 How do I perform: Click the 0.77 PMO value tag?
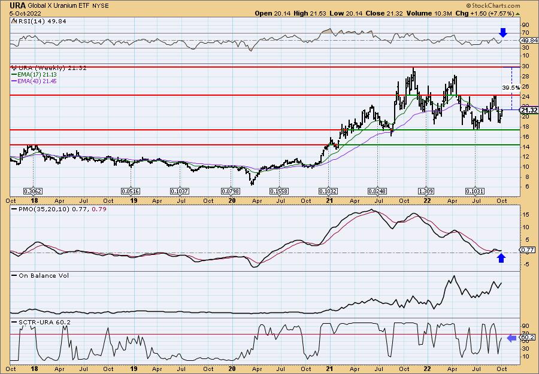click(527, 250)
